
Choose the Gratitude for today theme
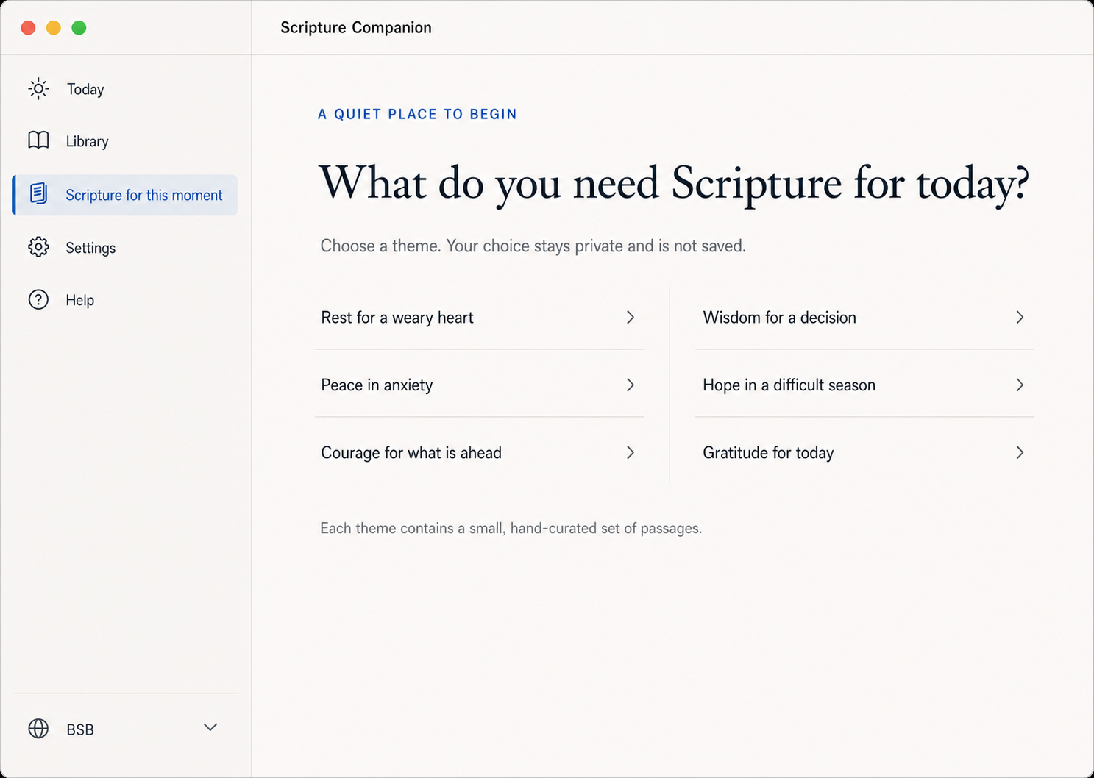[x=864, y=453]
